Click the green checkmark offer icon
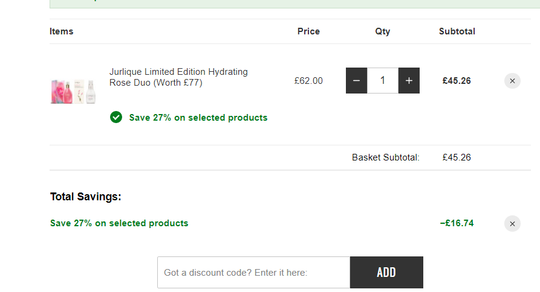This screenshot has height=292, width=540. (116, 117)
